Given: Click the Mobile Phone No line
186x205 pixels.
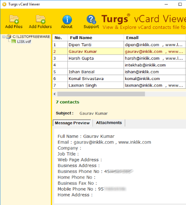Looking at the screenshot, I should tap(92, 189).
